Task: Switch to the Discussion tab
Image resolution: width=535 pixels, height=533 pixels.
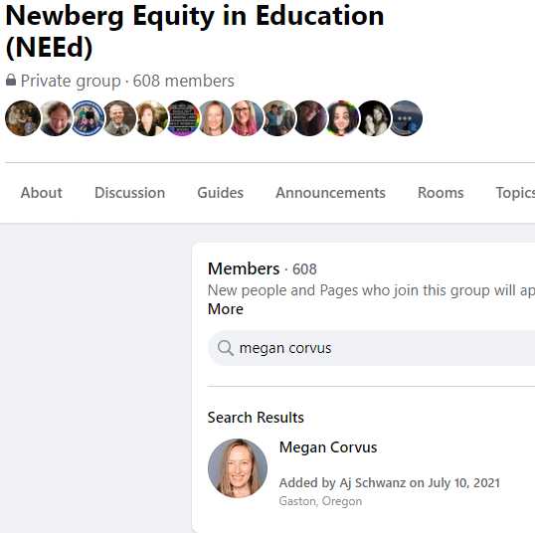Action: 129,193
